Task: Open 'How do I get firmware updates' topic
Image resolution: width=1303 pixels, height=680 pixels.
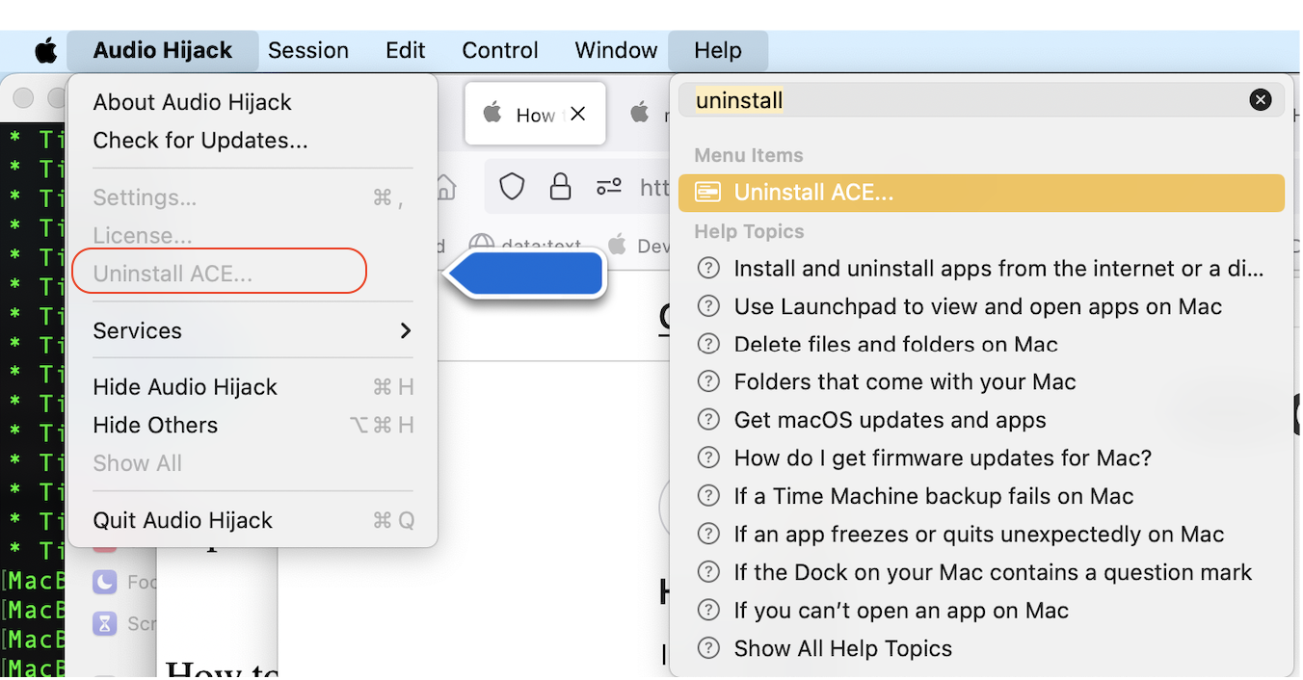Action: pyautogui.click(x=981, y=458)
